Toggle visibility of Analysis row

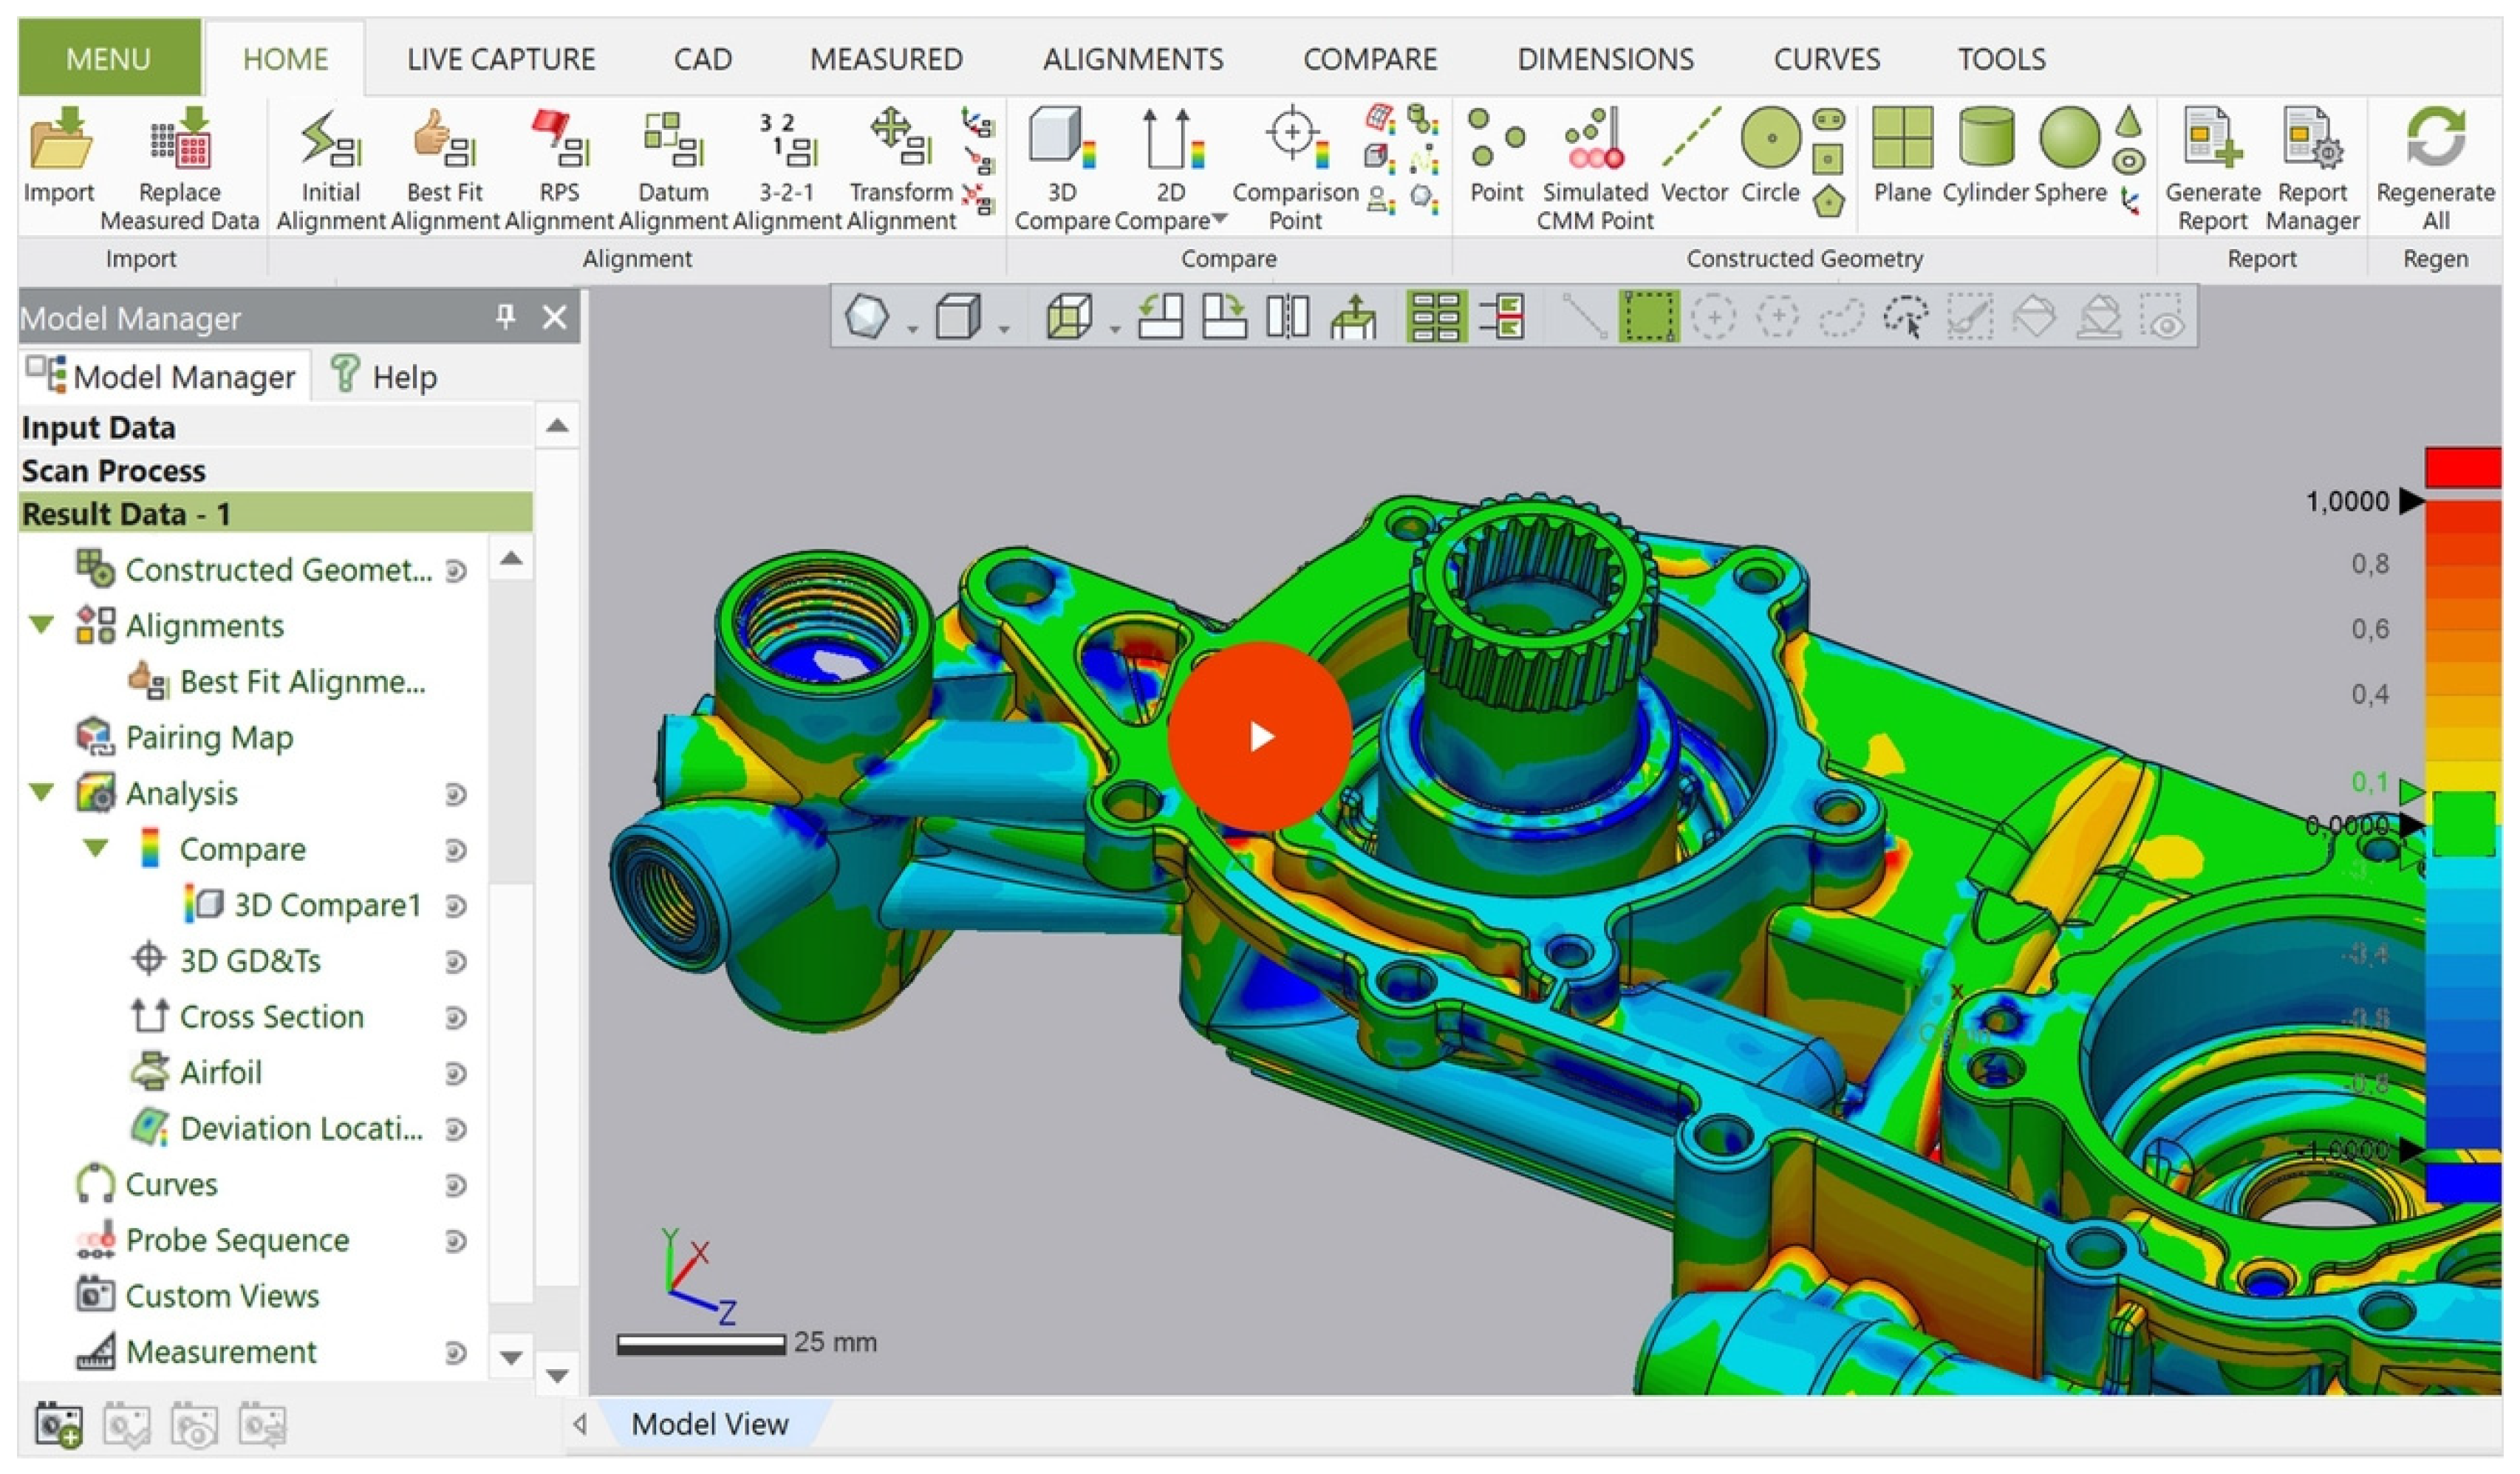coord(455,794)
